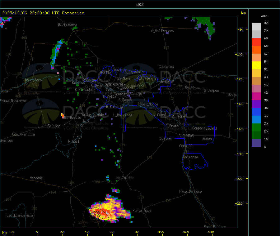Select the G_ALVEAR label
This screenshot has height=236, width=280.
pos(186,136)
